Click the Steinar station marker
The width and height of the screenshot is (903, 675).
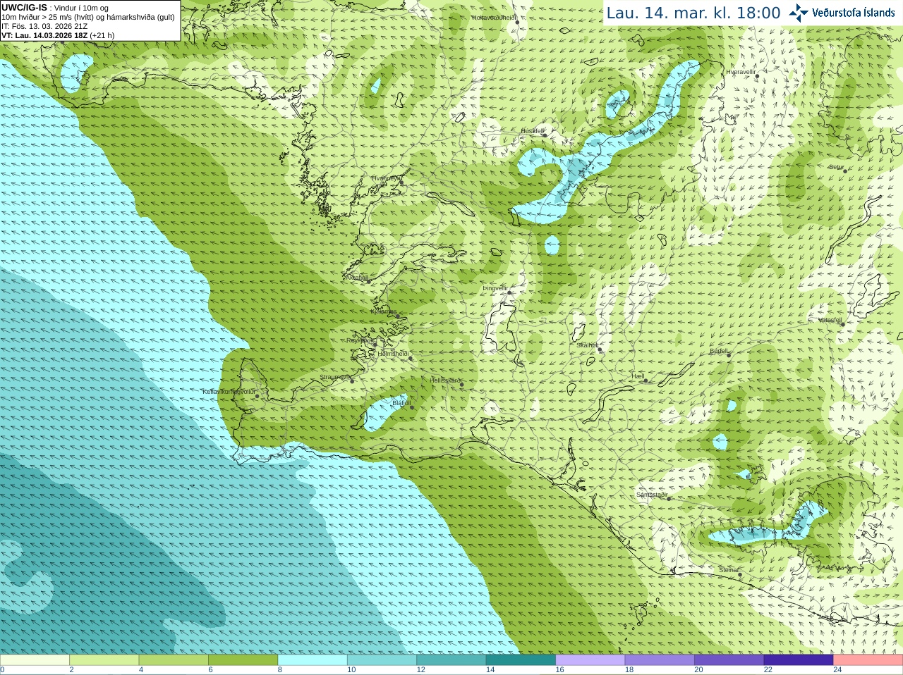pyautogui.click(x=739, y=574)
